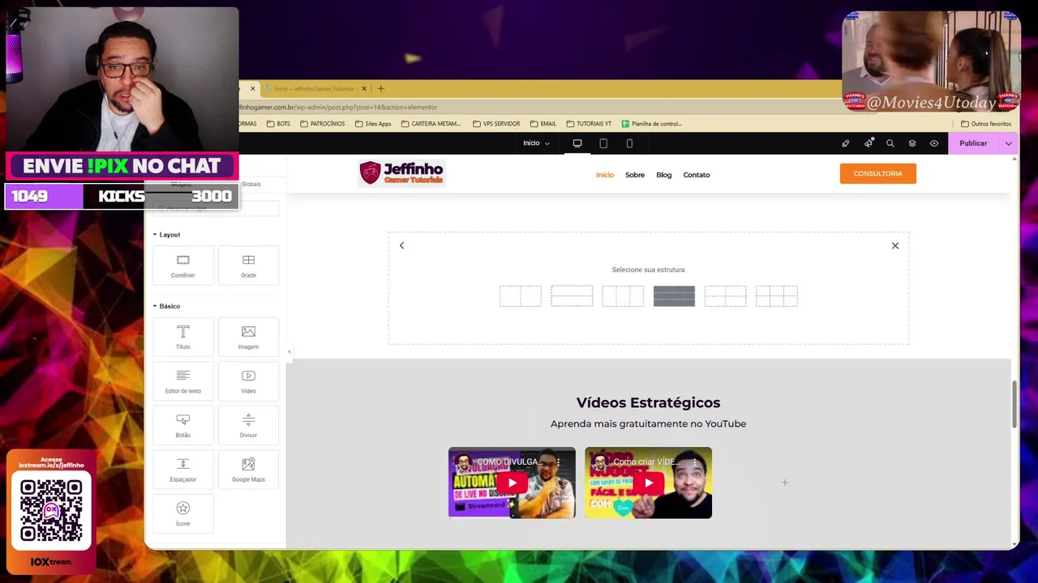
Task: Pick the Espaçador widget
Action: 183,470
